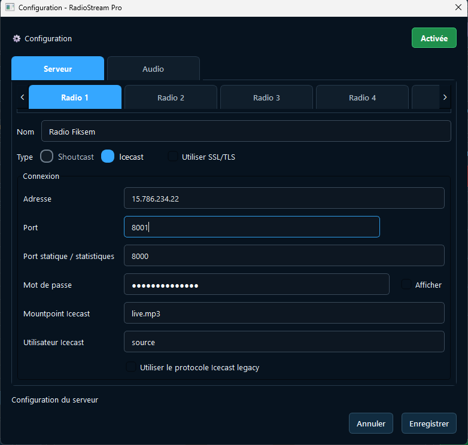The image size is (468, 445).
Task: Click the Configuration du serveur status text
Action: pos(55,400)
